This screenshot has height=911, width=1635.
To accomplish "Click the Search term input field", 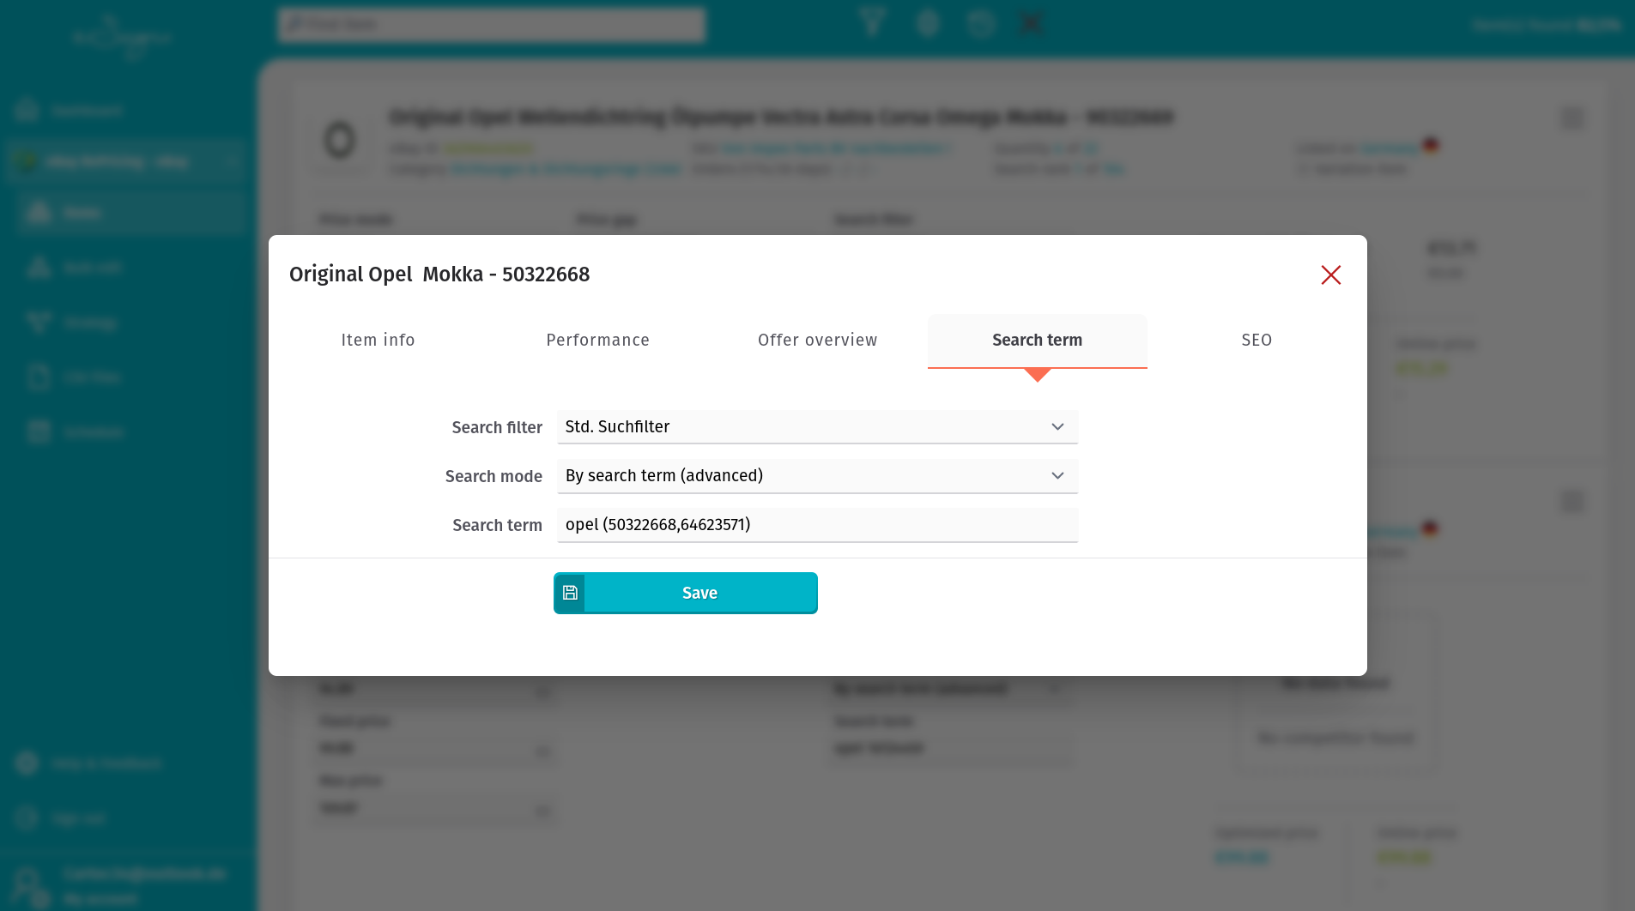I will click(x=817, y=525).
